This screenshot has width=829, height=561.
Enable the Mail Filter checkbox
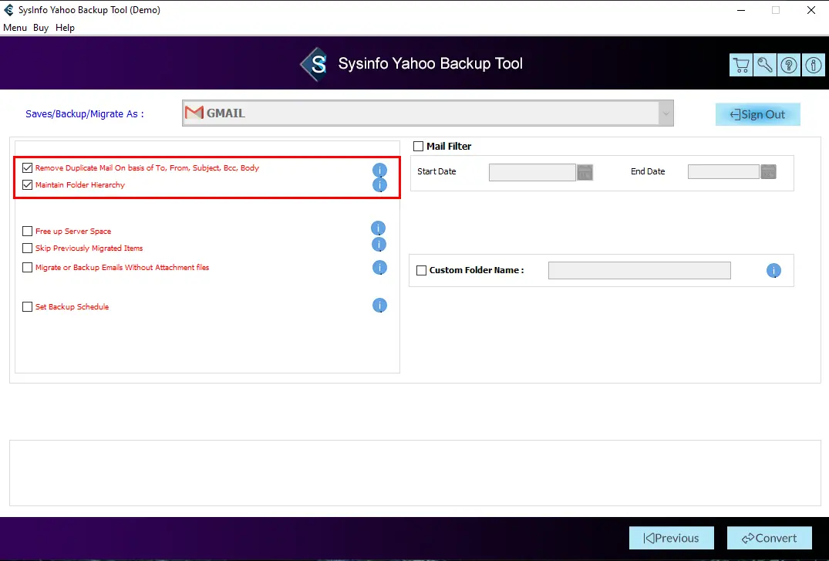419,147
